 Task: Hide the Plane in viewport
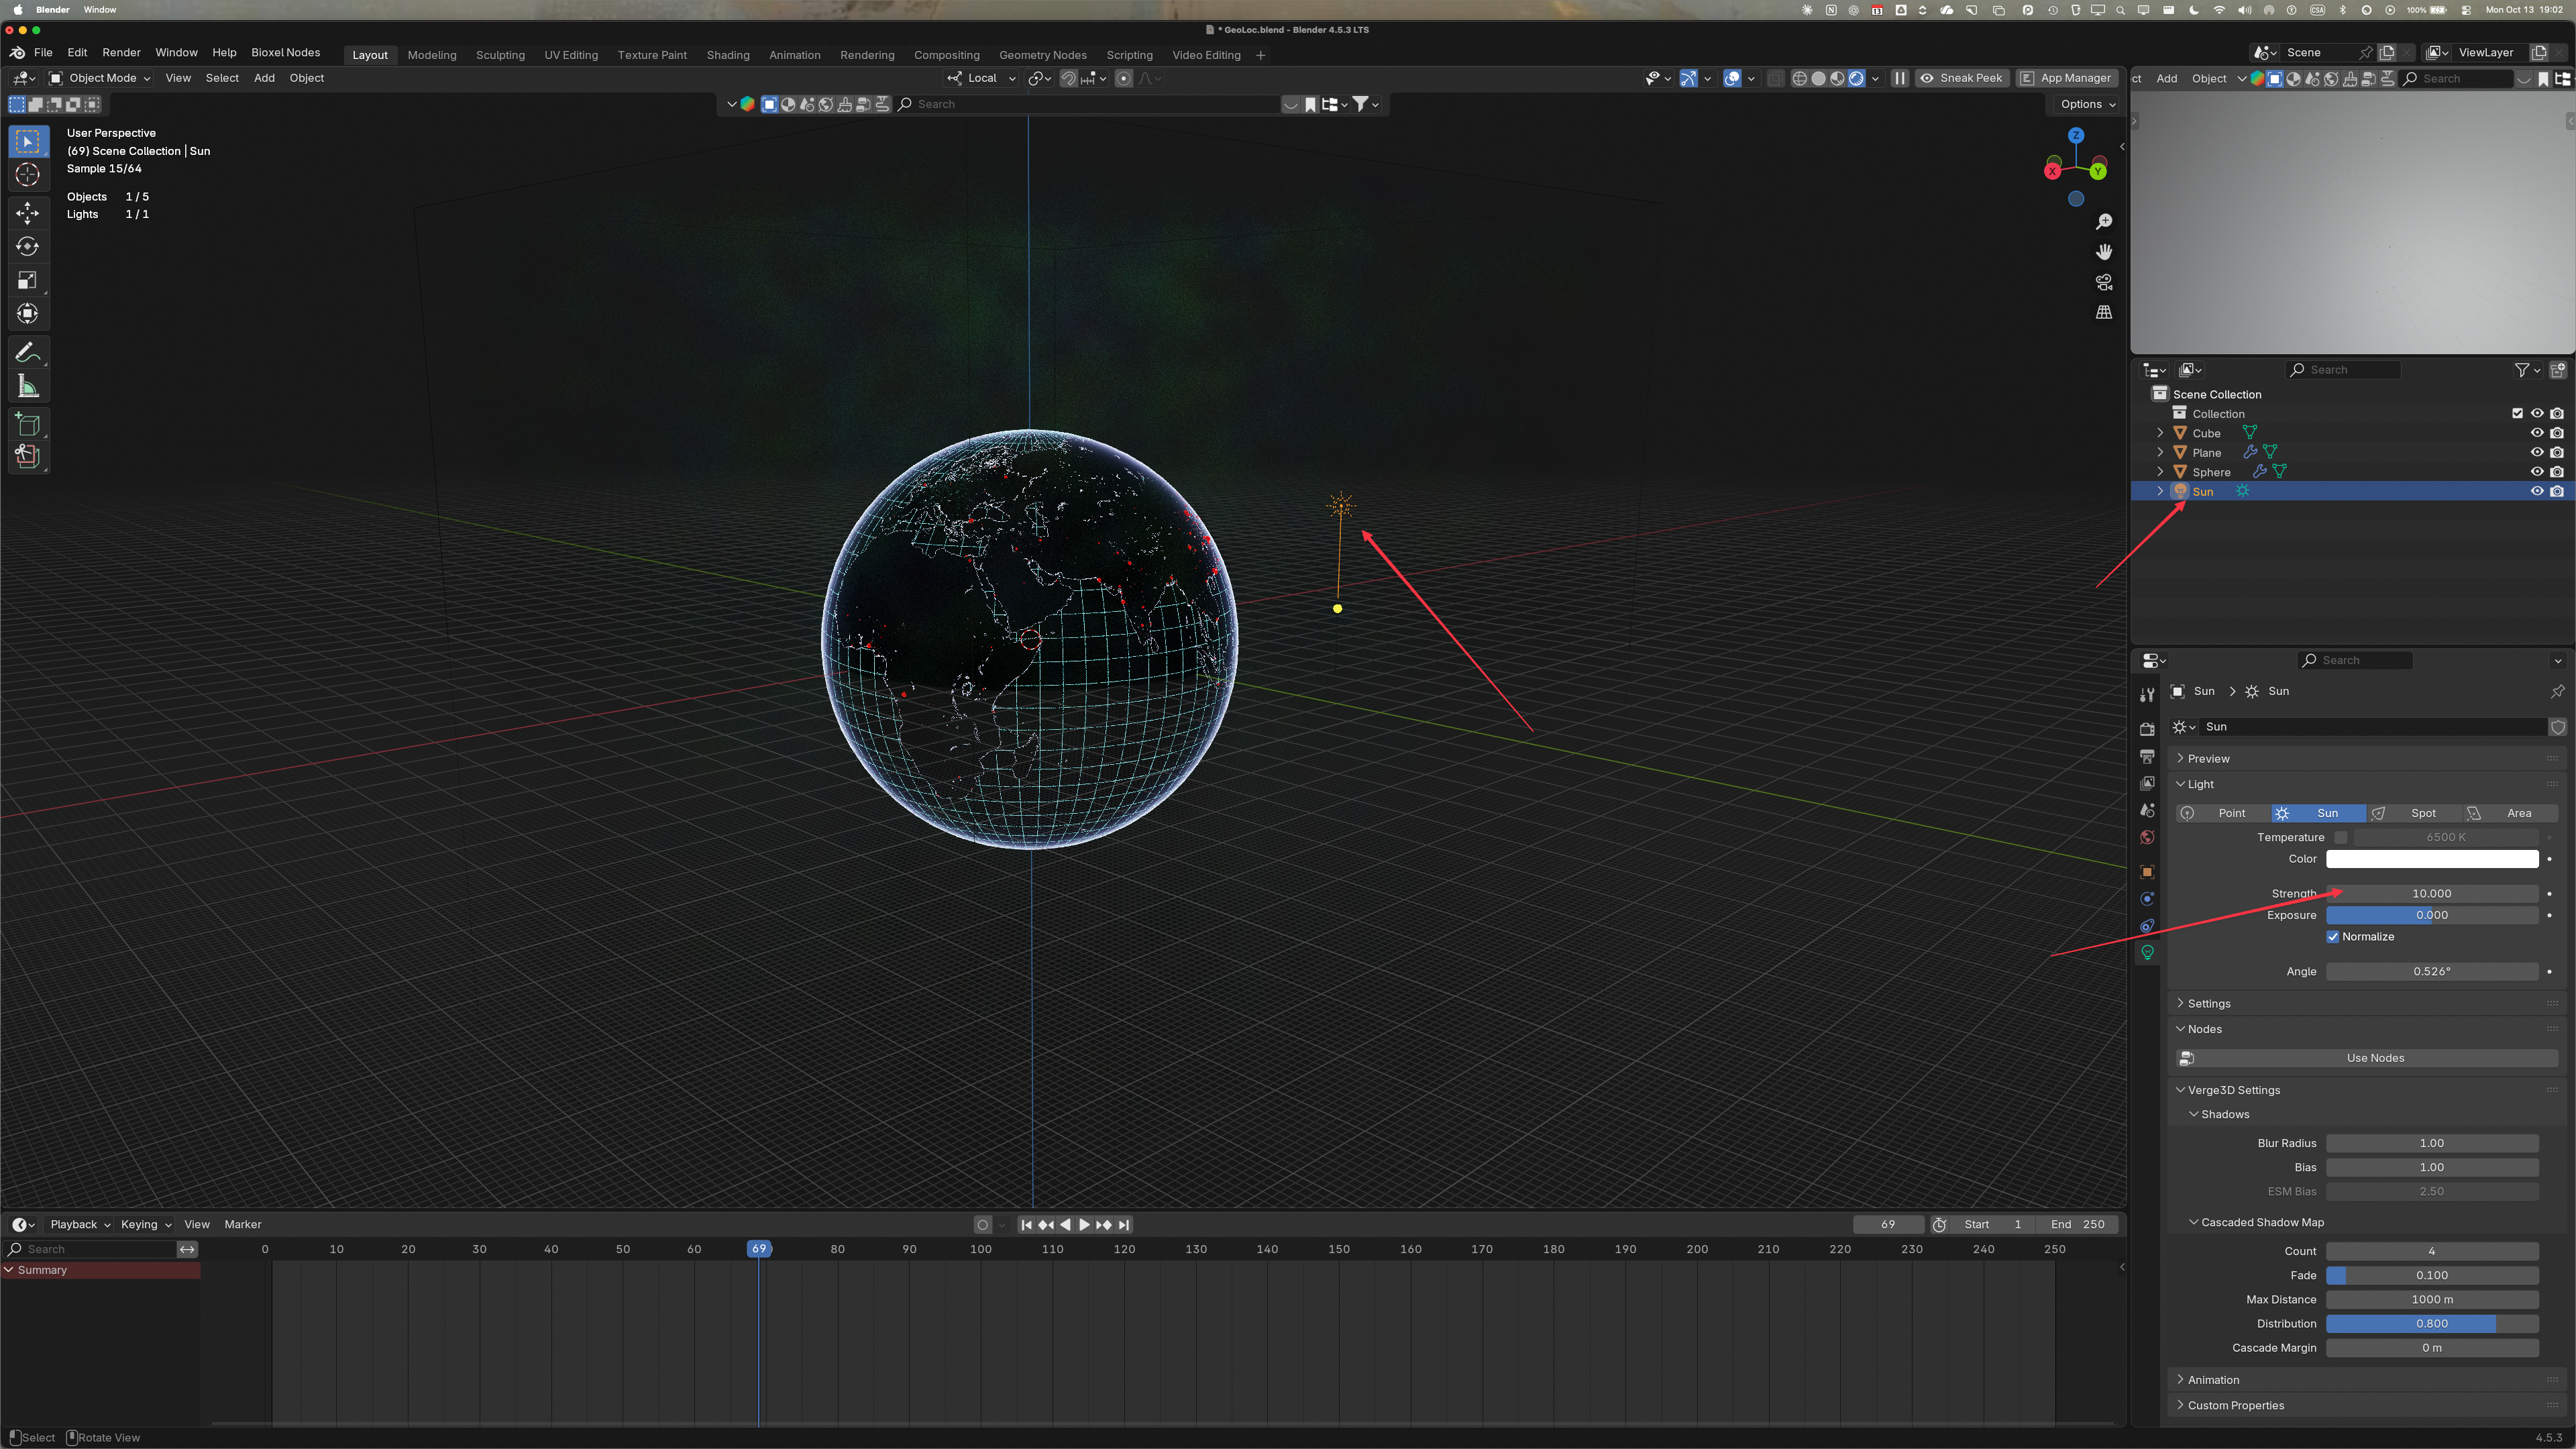pyautogui.click(x=2537, y=452)
